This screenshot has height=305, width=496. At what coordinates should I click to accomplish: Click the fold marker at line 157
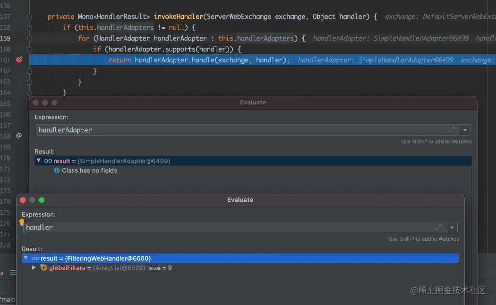(29, 17)
